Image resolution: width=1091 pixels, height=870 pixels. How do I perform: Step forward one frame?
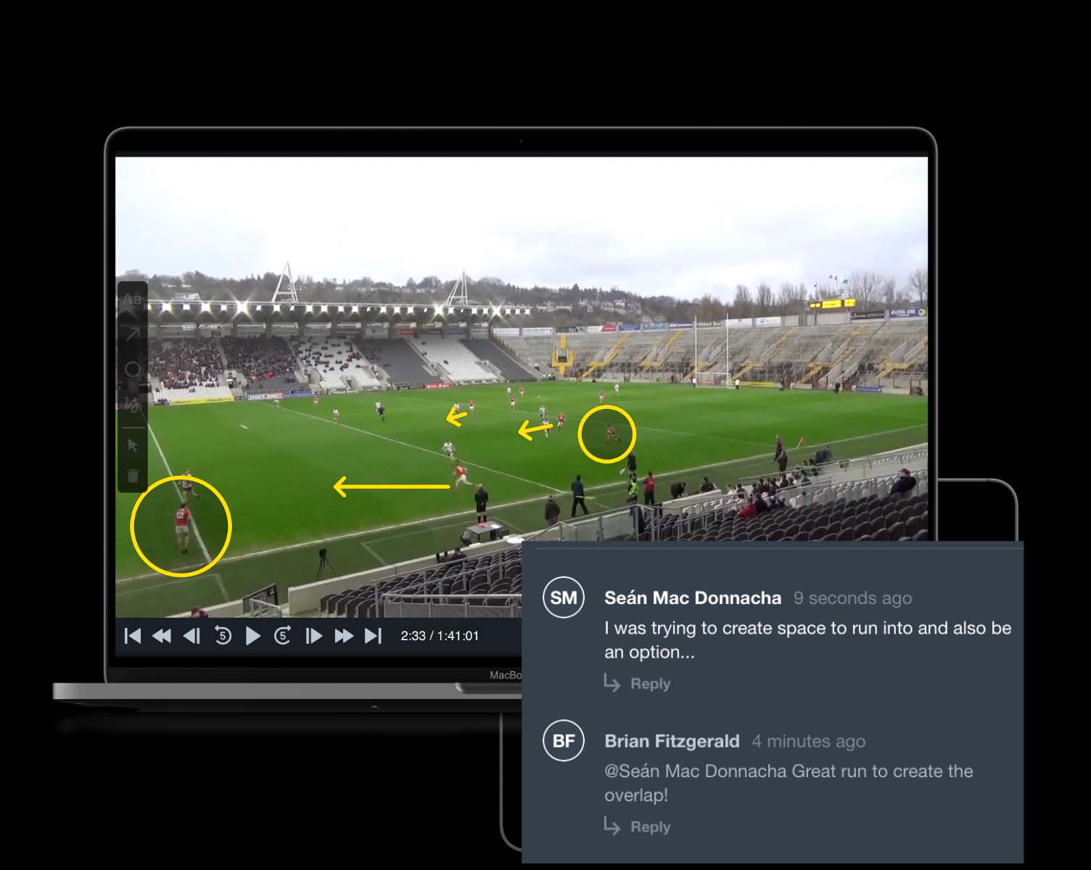313,636
